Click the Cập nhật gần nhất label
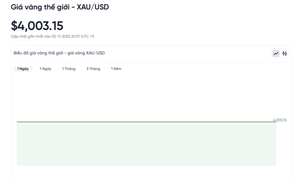297x180 pixels. (31, 36)
